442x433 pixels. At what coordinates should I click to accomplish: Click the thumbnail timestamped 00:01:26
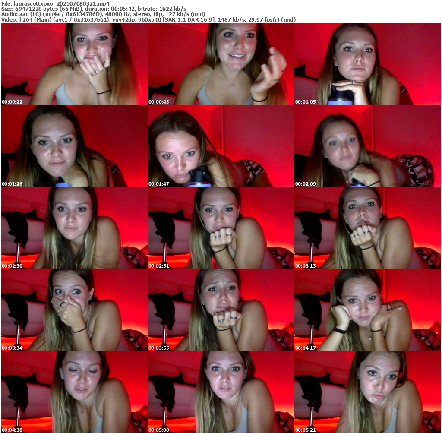click(x=74, y=146)
